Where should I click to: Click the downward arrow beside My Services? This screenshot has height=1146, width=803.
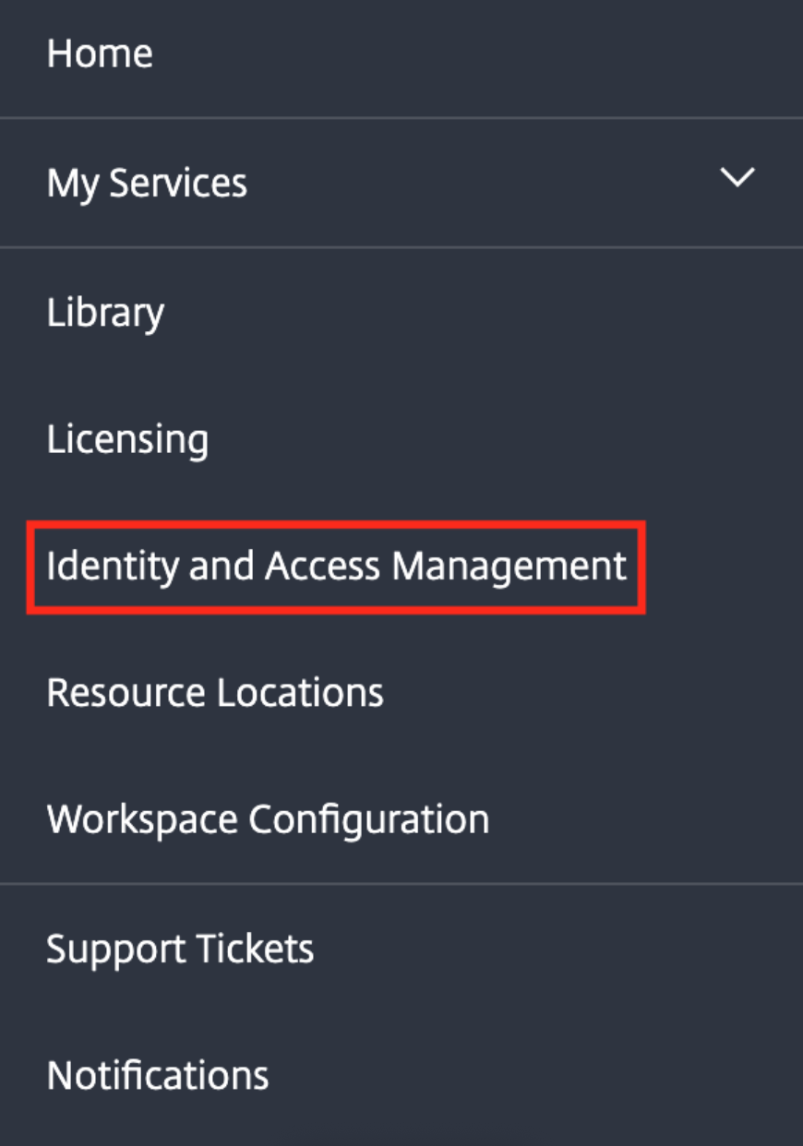737,178
